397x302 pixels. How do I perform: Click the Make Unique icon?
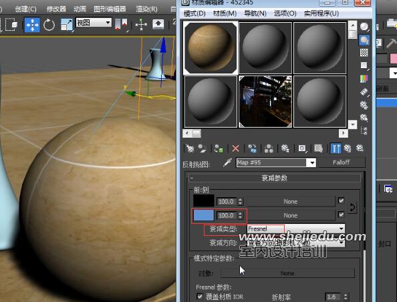(x=269, y=148)
